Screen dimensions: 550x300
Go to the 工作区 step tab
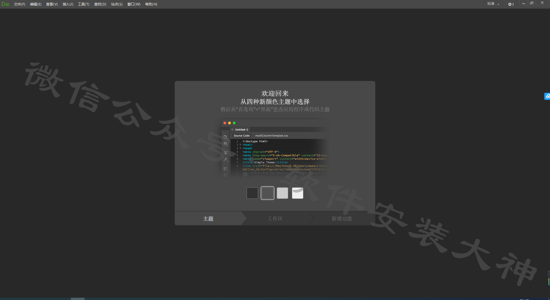tap(275, 219)
